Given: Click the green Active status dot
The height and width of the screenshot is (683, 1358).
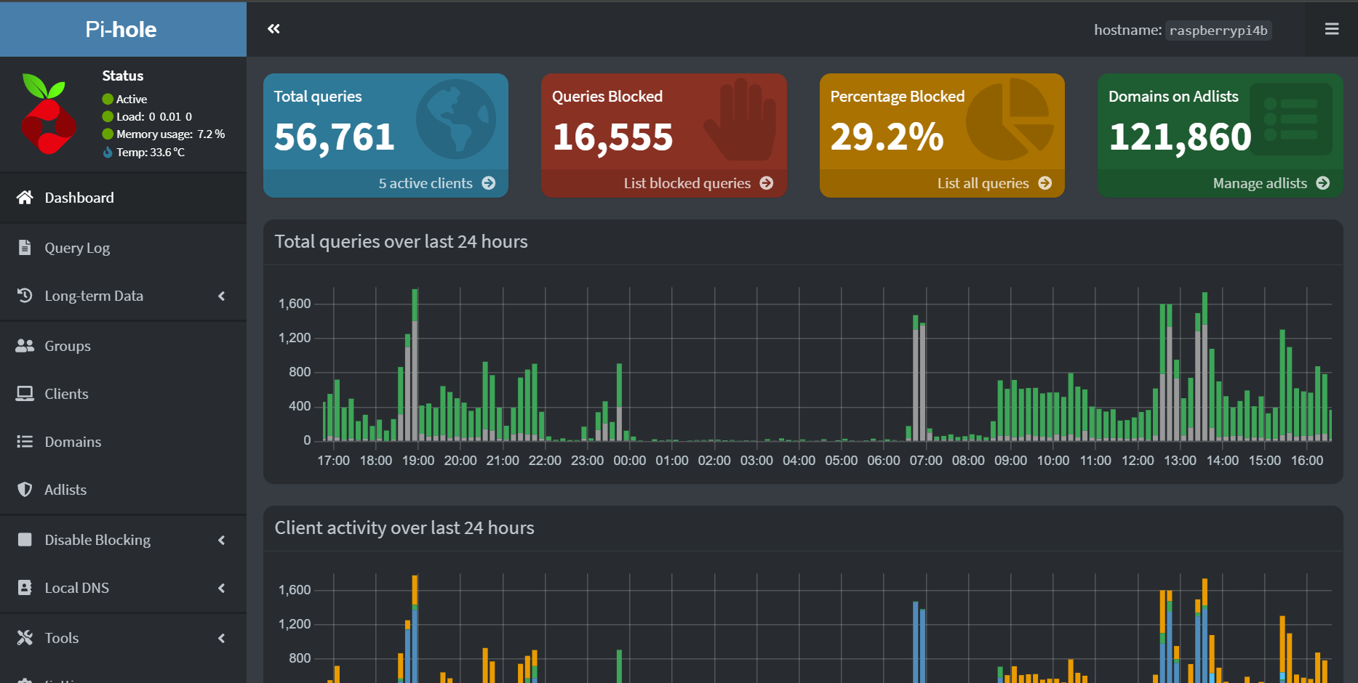Looking at the screenshot, I should pos(108,99).
